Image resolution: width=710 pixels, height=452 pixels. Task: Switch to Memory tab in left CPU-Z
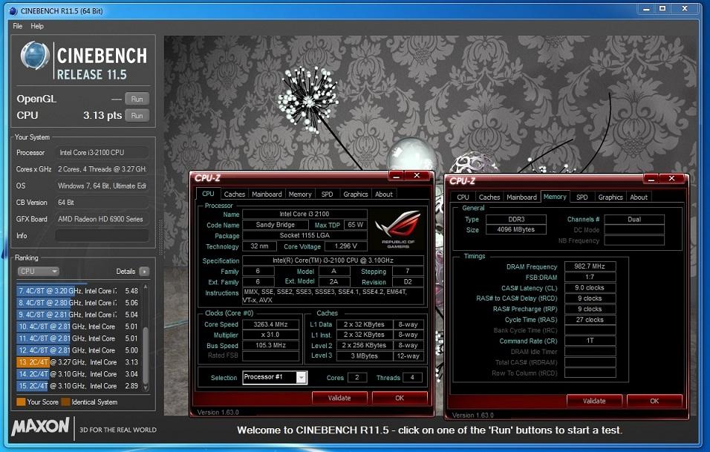click(x=300, y=194)
